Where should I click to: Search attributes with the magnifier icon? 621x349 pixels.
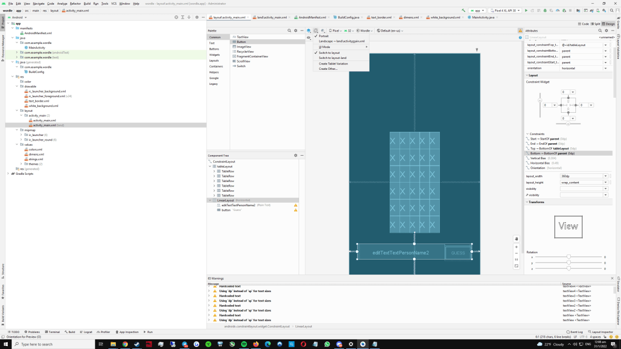pyautogui.click(x=600, y=31)
